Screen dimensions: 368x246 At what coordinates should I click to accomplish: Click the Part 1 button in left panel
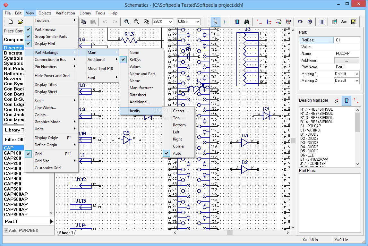tap(28, 221)
